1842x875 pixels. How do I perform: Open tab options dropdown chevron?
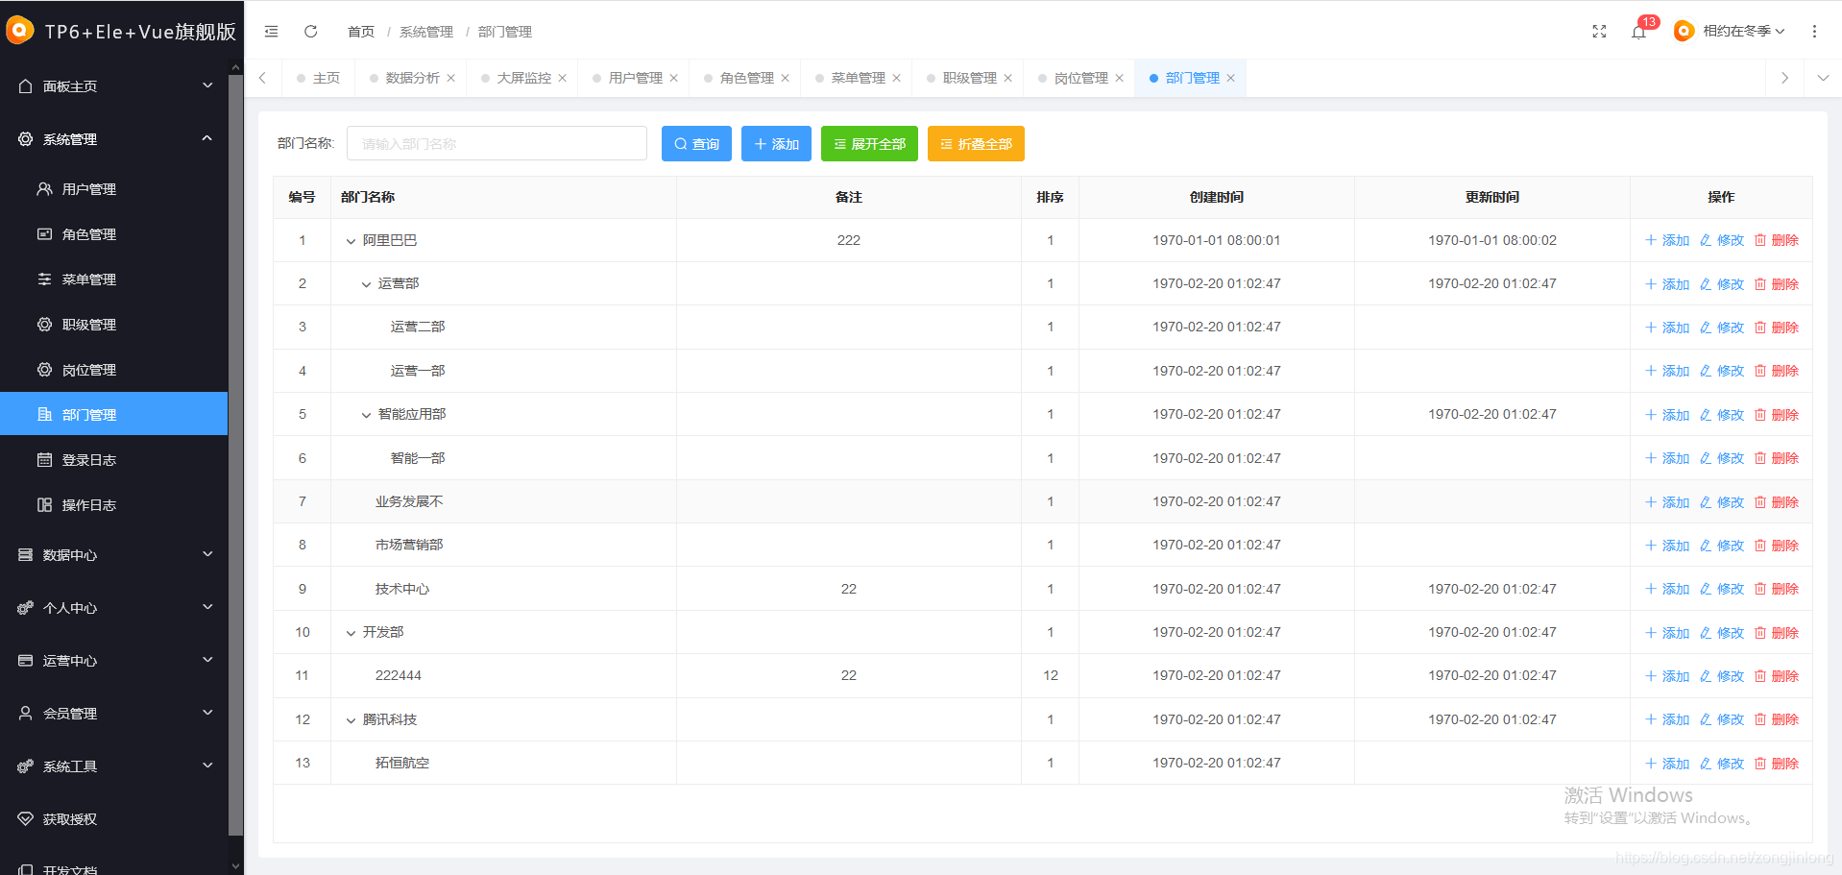point(1823,79)
